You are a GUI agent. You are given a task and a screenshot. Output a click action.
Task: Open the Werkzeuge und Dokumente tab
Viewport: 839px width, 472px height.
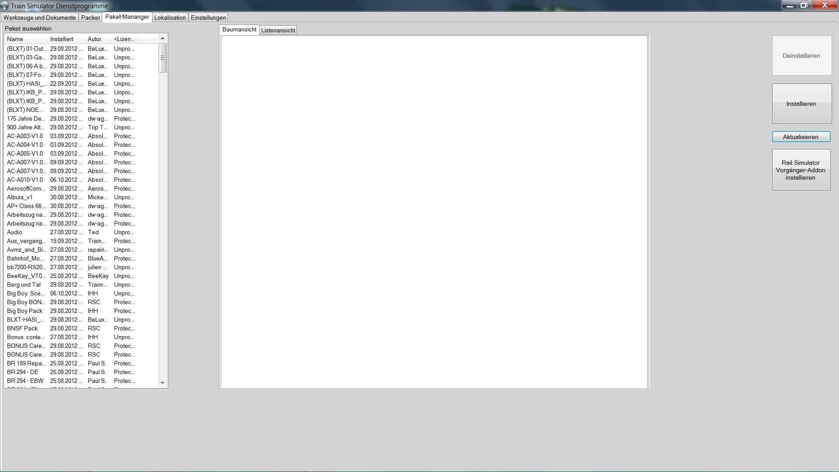39,17
